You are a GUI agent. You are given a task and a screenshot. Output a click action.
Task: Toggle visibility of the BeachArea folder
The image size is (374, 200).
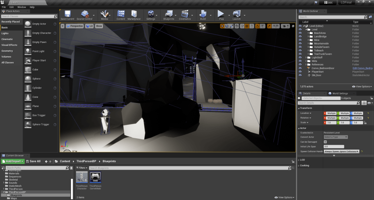point(300,33)
